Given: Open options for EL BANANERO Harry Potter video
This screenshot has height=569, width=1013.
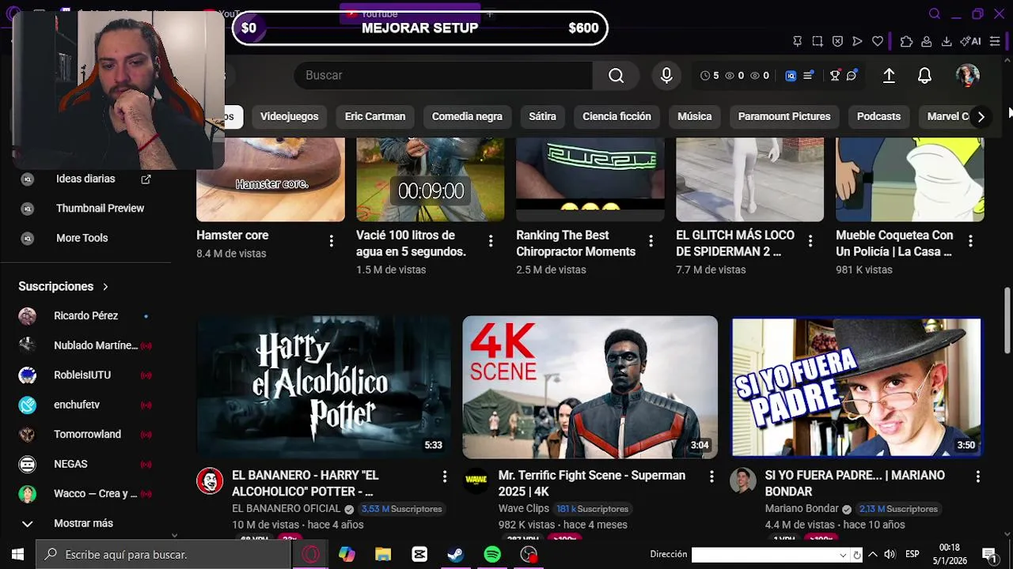Looking at the screenshot, I should tap(444, 477).
